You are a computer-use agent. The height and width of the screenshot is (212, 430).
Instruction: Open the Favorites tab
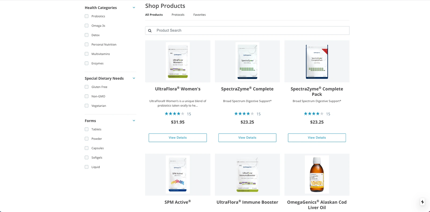(199, 15)
